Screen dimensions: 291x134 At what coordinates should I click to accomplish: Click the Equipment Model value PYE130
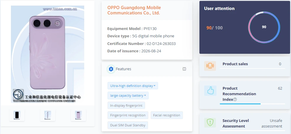tap(150, 29)
